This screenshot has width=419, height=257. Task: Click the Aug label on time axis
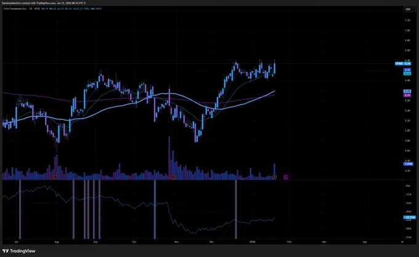(x=57, y=242)
